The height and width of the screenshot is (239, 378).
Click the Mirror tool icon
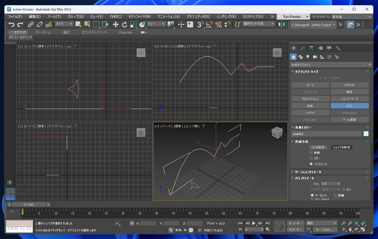[282, 25]
